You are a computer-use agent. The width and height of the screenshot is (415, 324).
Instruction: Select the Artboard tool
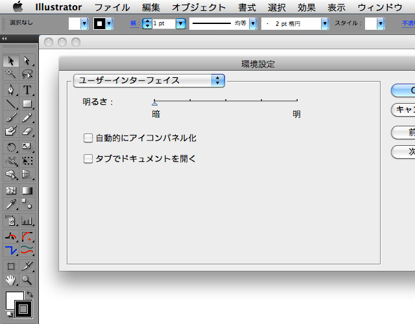click(11, 266)
